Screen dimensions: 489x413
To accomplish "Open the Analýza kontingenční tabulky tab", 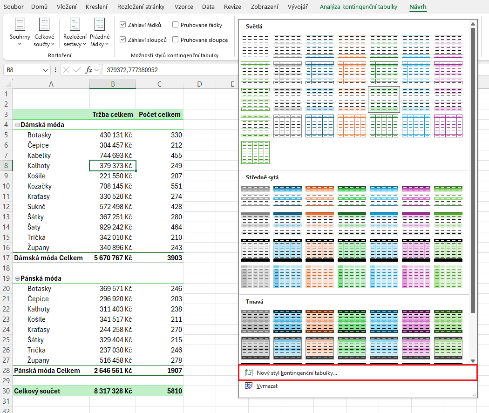I will point(358,7).
